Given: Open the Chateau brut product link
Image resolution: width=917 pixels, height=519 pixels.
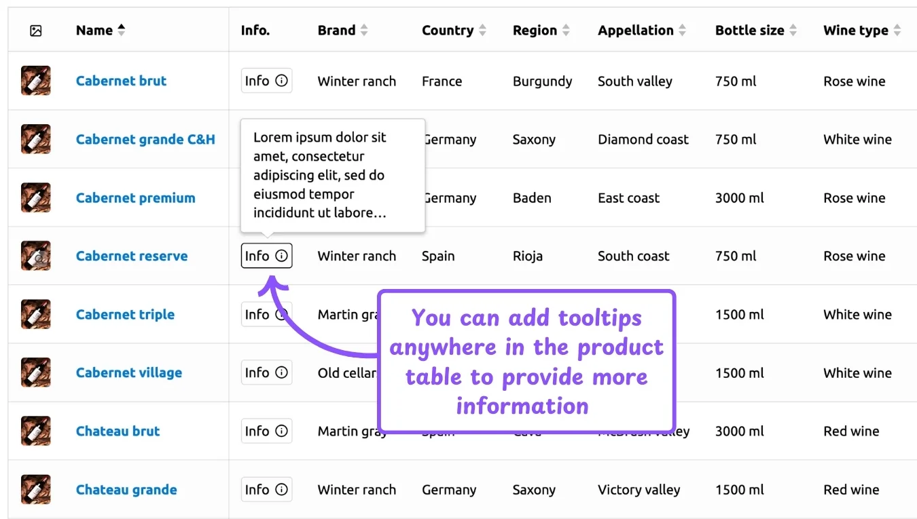Looking at the screenshot, I should pyautogui.click(x=118, y=431).
